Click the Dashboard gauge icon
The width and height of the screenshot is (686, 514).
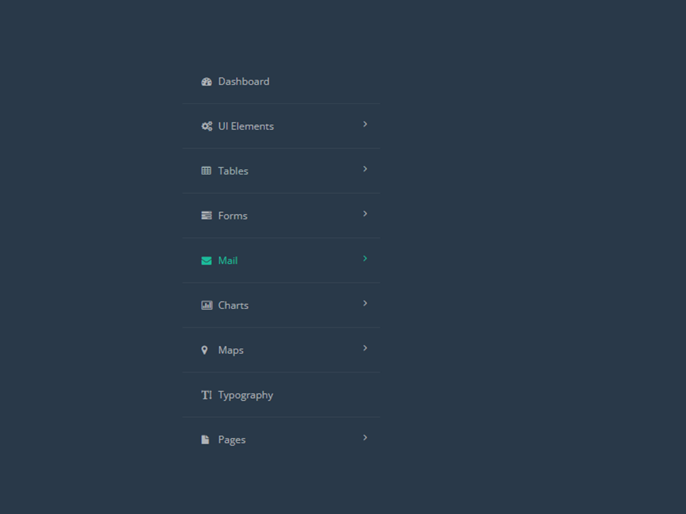(x=206, y=82)
